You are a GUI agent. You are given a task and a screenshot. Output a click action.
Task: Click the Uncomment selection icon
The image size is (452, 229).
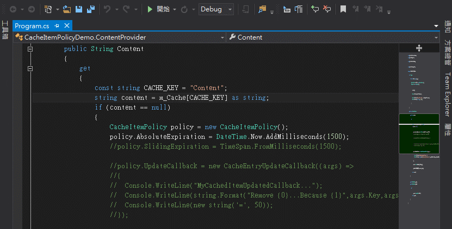(327, 9)
